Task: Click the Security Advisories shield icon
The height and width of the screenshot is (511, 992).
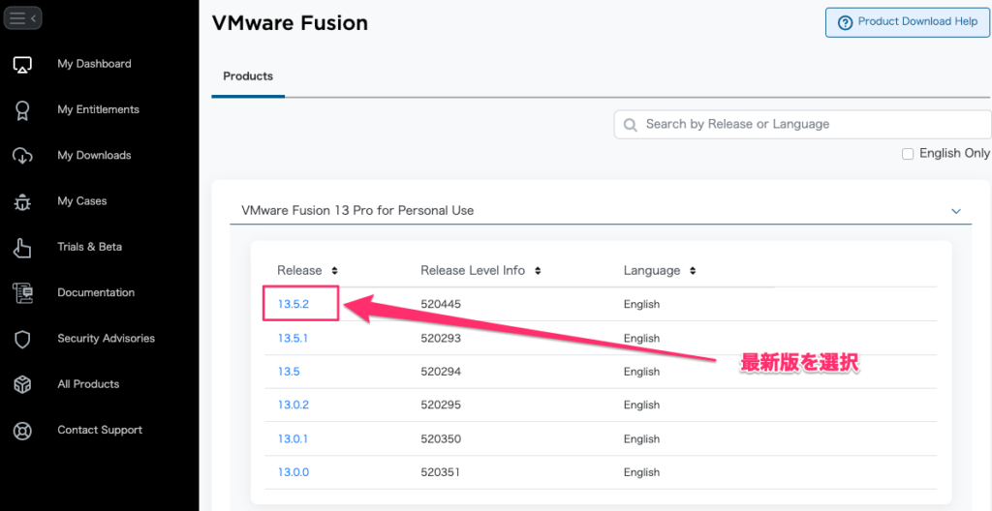Action: click(x=23, y=339)
